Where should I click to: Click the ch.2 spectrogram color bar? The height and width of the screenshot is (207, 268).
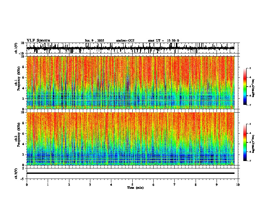click(x=245, y=142)
